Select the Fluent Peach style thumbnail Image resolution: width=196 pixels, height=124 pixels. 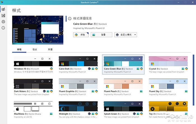123,84
